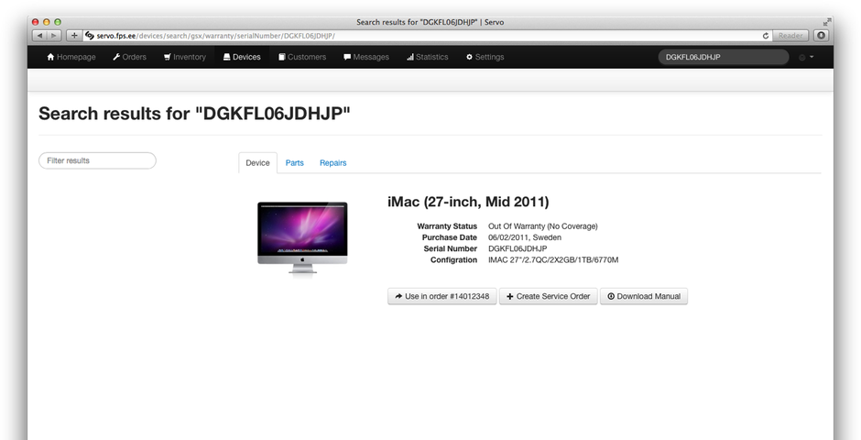Viewport: 861px width, 440px height.
Task: Click the serial number value DGKFL06JDHJP
Action: click(x=518, y=248)
